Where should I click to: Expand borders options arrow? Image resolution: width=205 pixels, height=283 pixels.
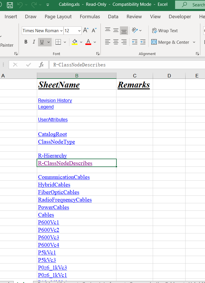pos(65,42)
